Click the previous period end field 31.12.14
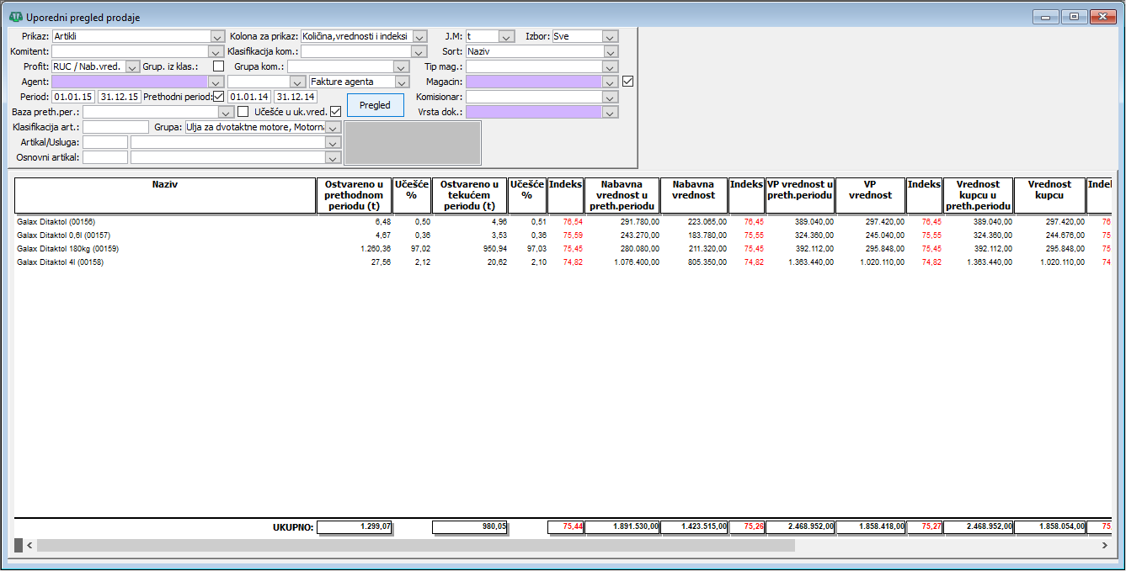 [295, 97]
